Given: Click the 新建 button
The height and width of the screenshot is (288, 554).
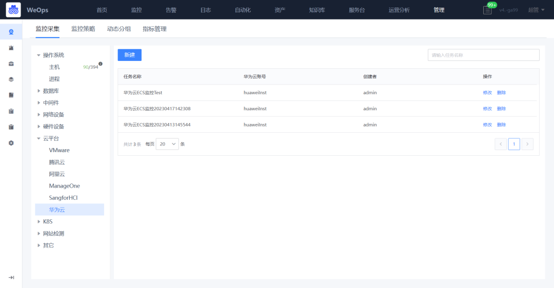Looking at the screenshot, I should click(130, 55).
